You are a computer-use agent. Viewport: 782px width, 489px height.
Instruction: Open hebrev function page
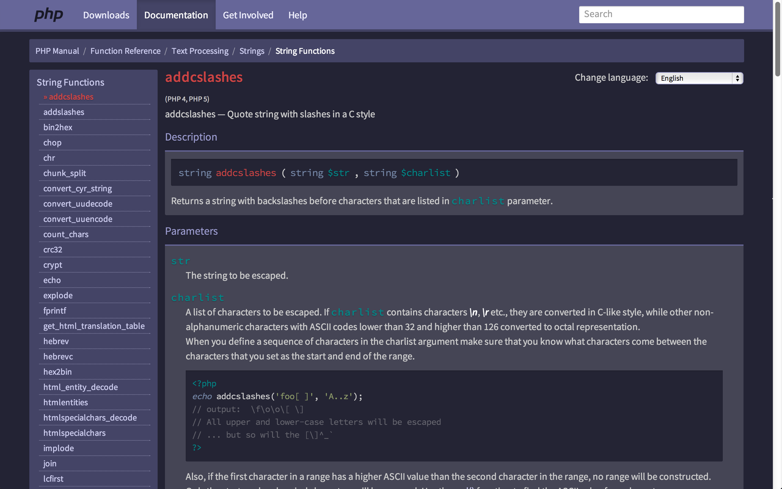pyautogui.click(x=56, y=341)
